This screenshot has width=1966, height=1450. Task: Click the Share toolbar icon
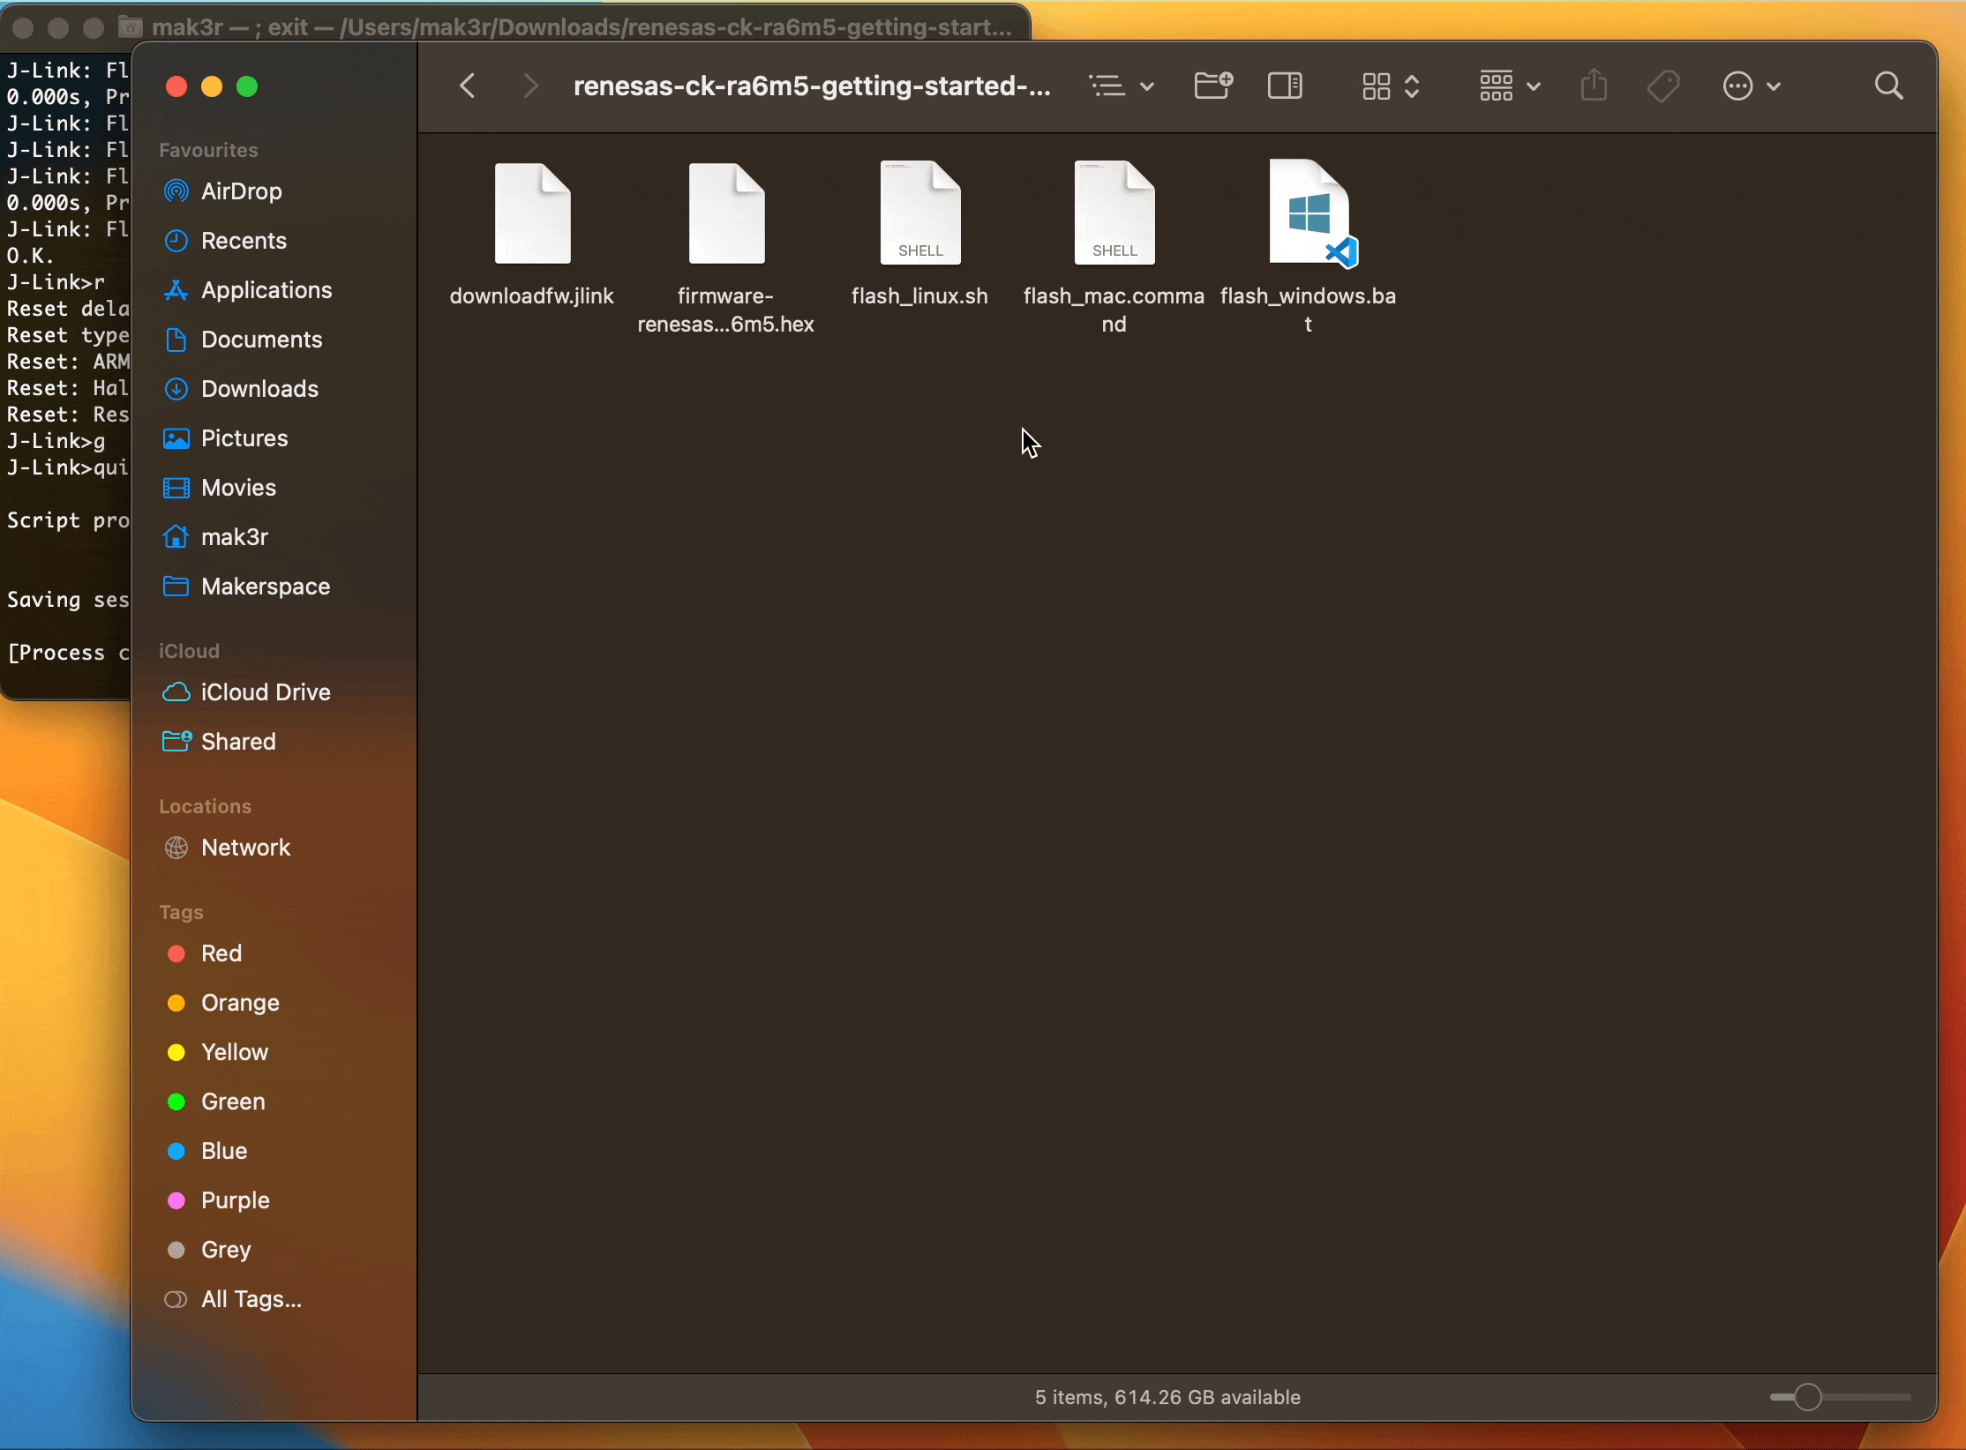[x=1594, y=86]
